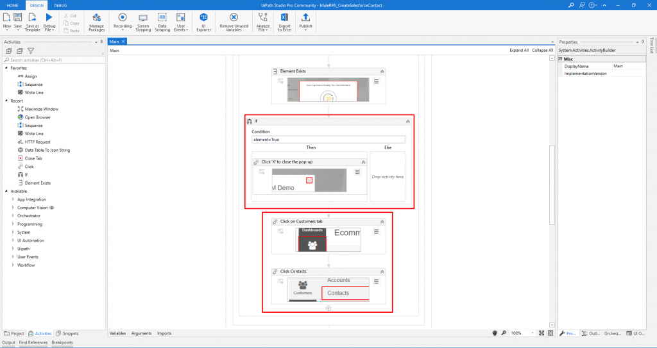Select HTTP Request activity
The image size is (657, 348).
point(37,142)
